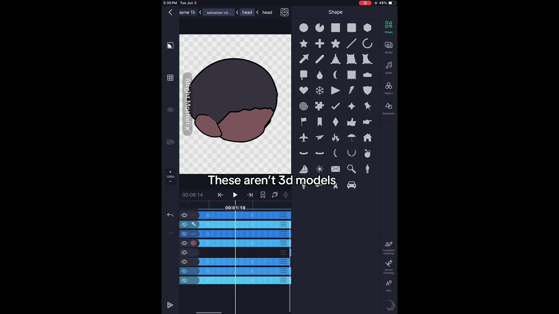
Task: Select the snowflake shape
Action: coord(320,91)
